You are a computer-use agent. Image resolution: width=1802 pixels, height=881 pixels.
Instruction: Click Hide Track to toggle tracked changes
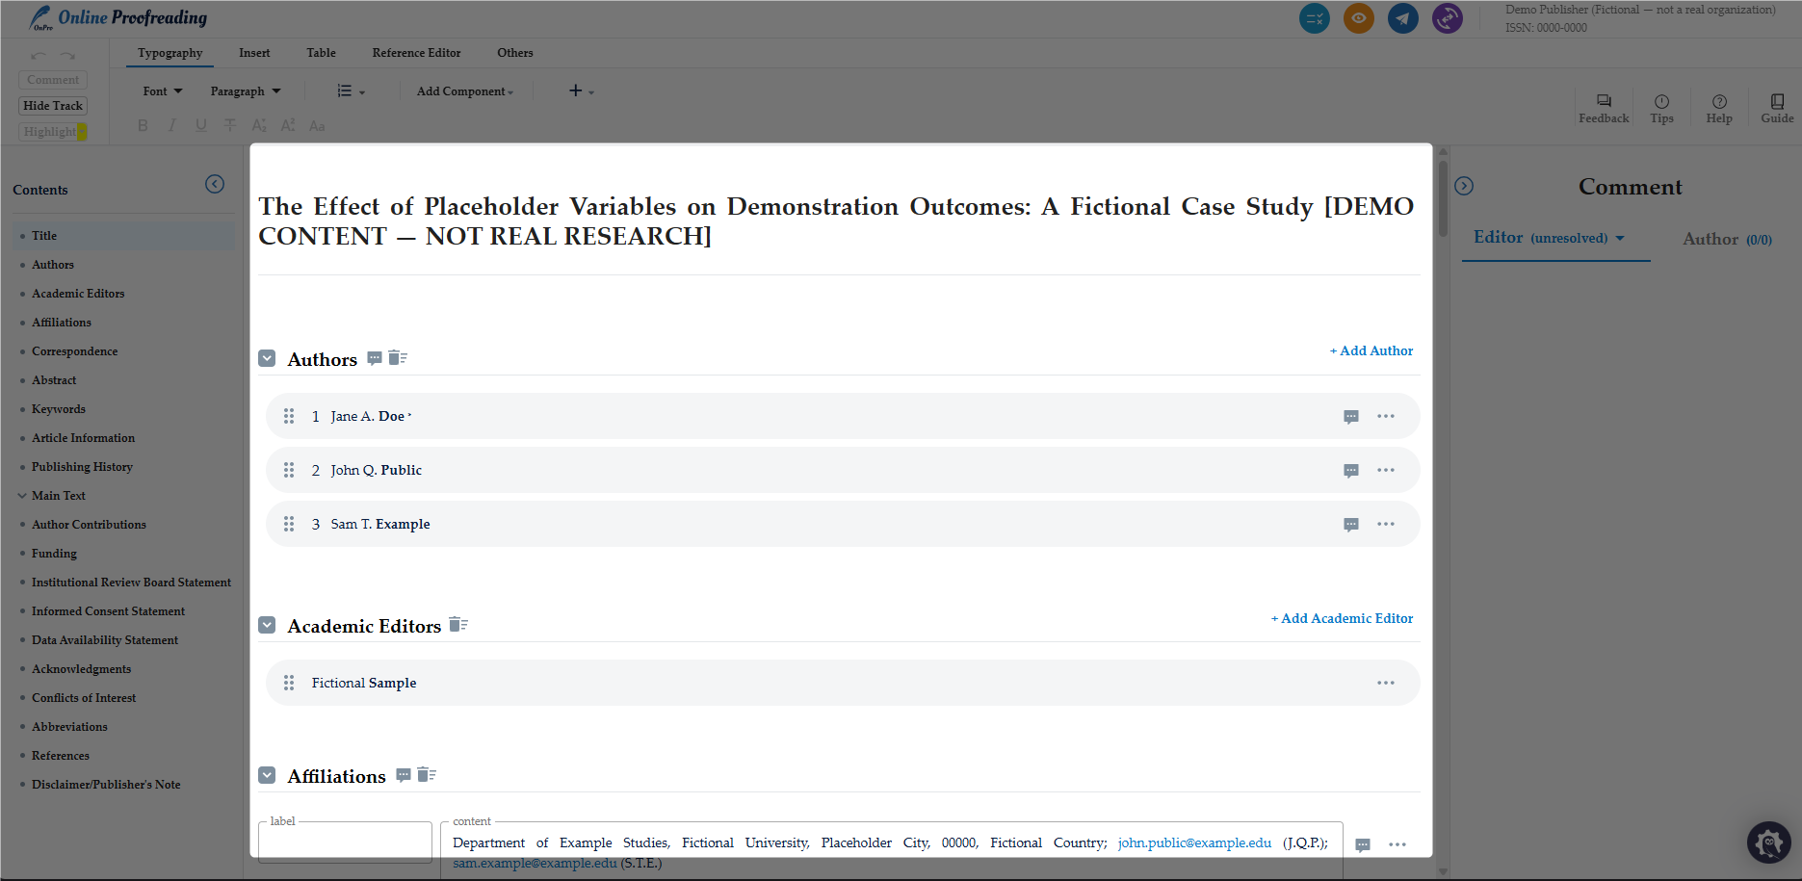pyautogui.click(x=53, y=106)
